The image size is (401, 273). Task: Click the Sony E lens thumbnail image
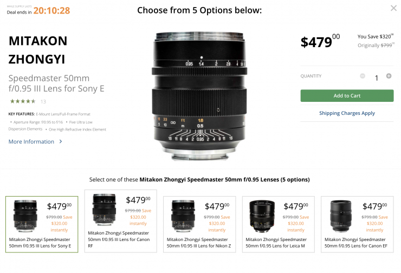pyautogui.click(x=25, y=214)
